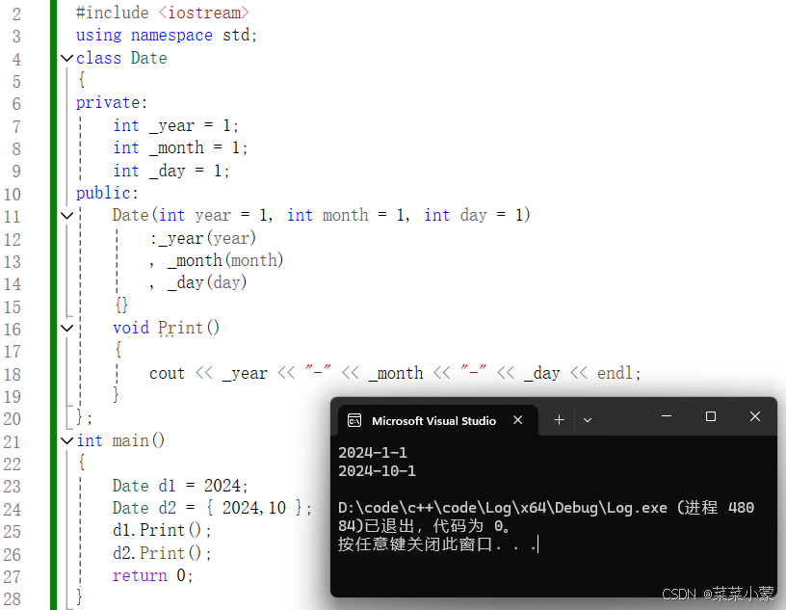Click line number 11 in gutter

click(x=12, y=217)
